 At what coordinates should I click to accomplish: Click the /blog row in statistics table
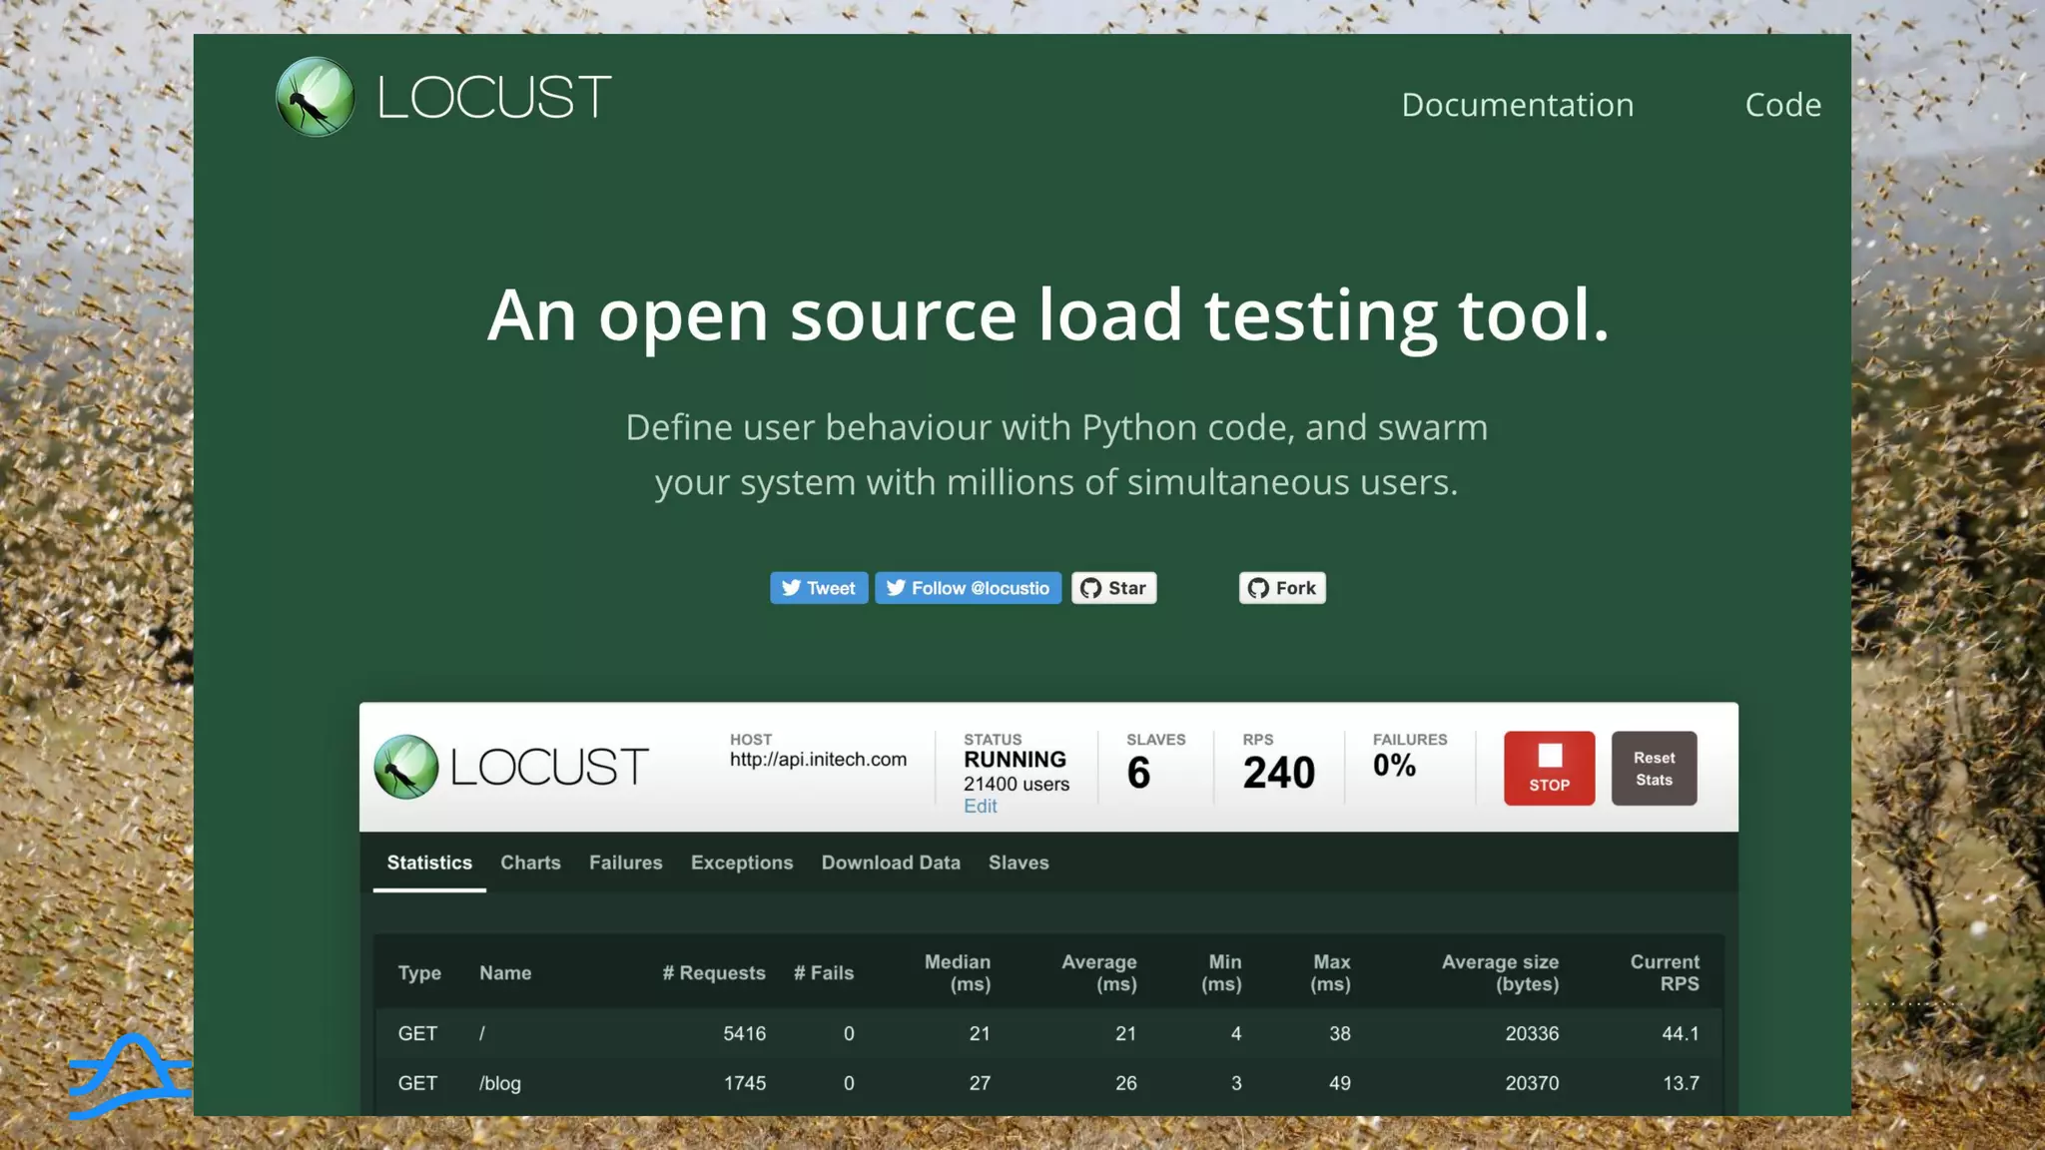click(500, 1083)
